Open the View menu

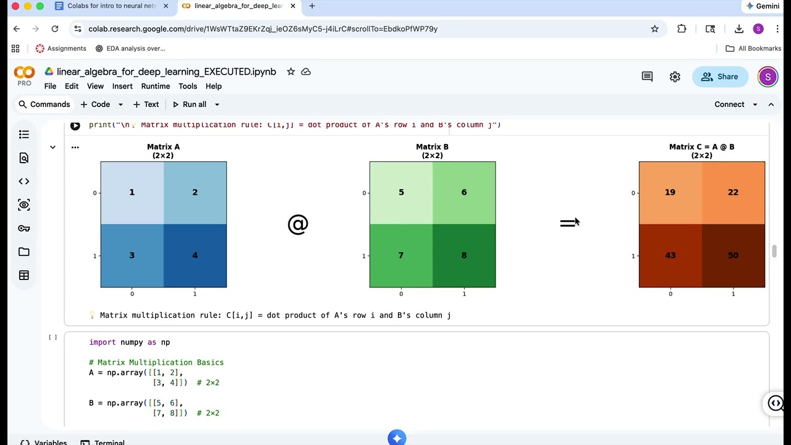[x=95, y=86]
